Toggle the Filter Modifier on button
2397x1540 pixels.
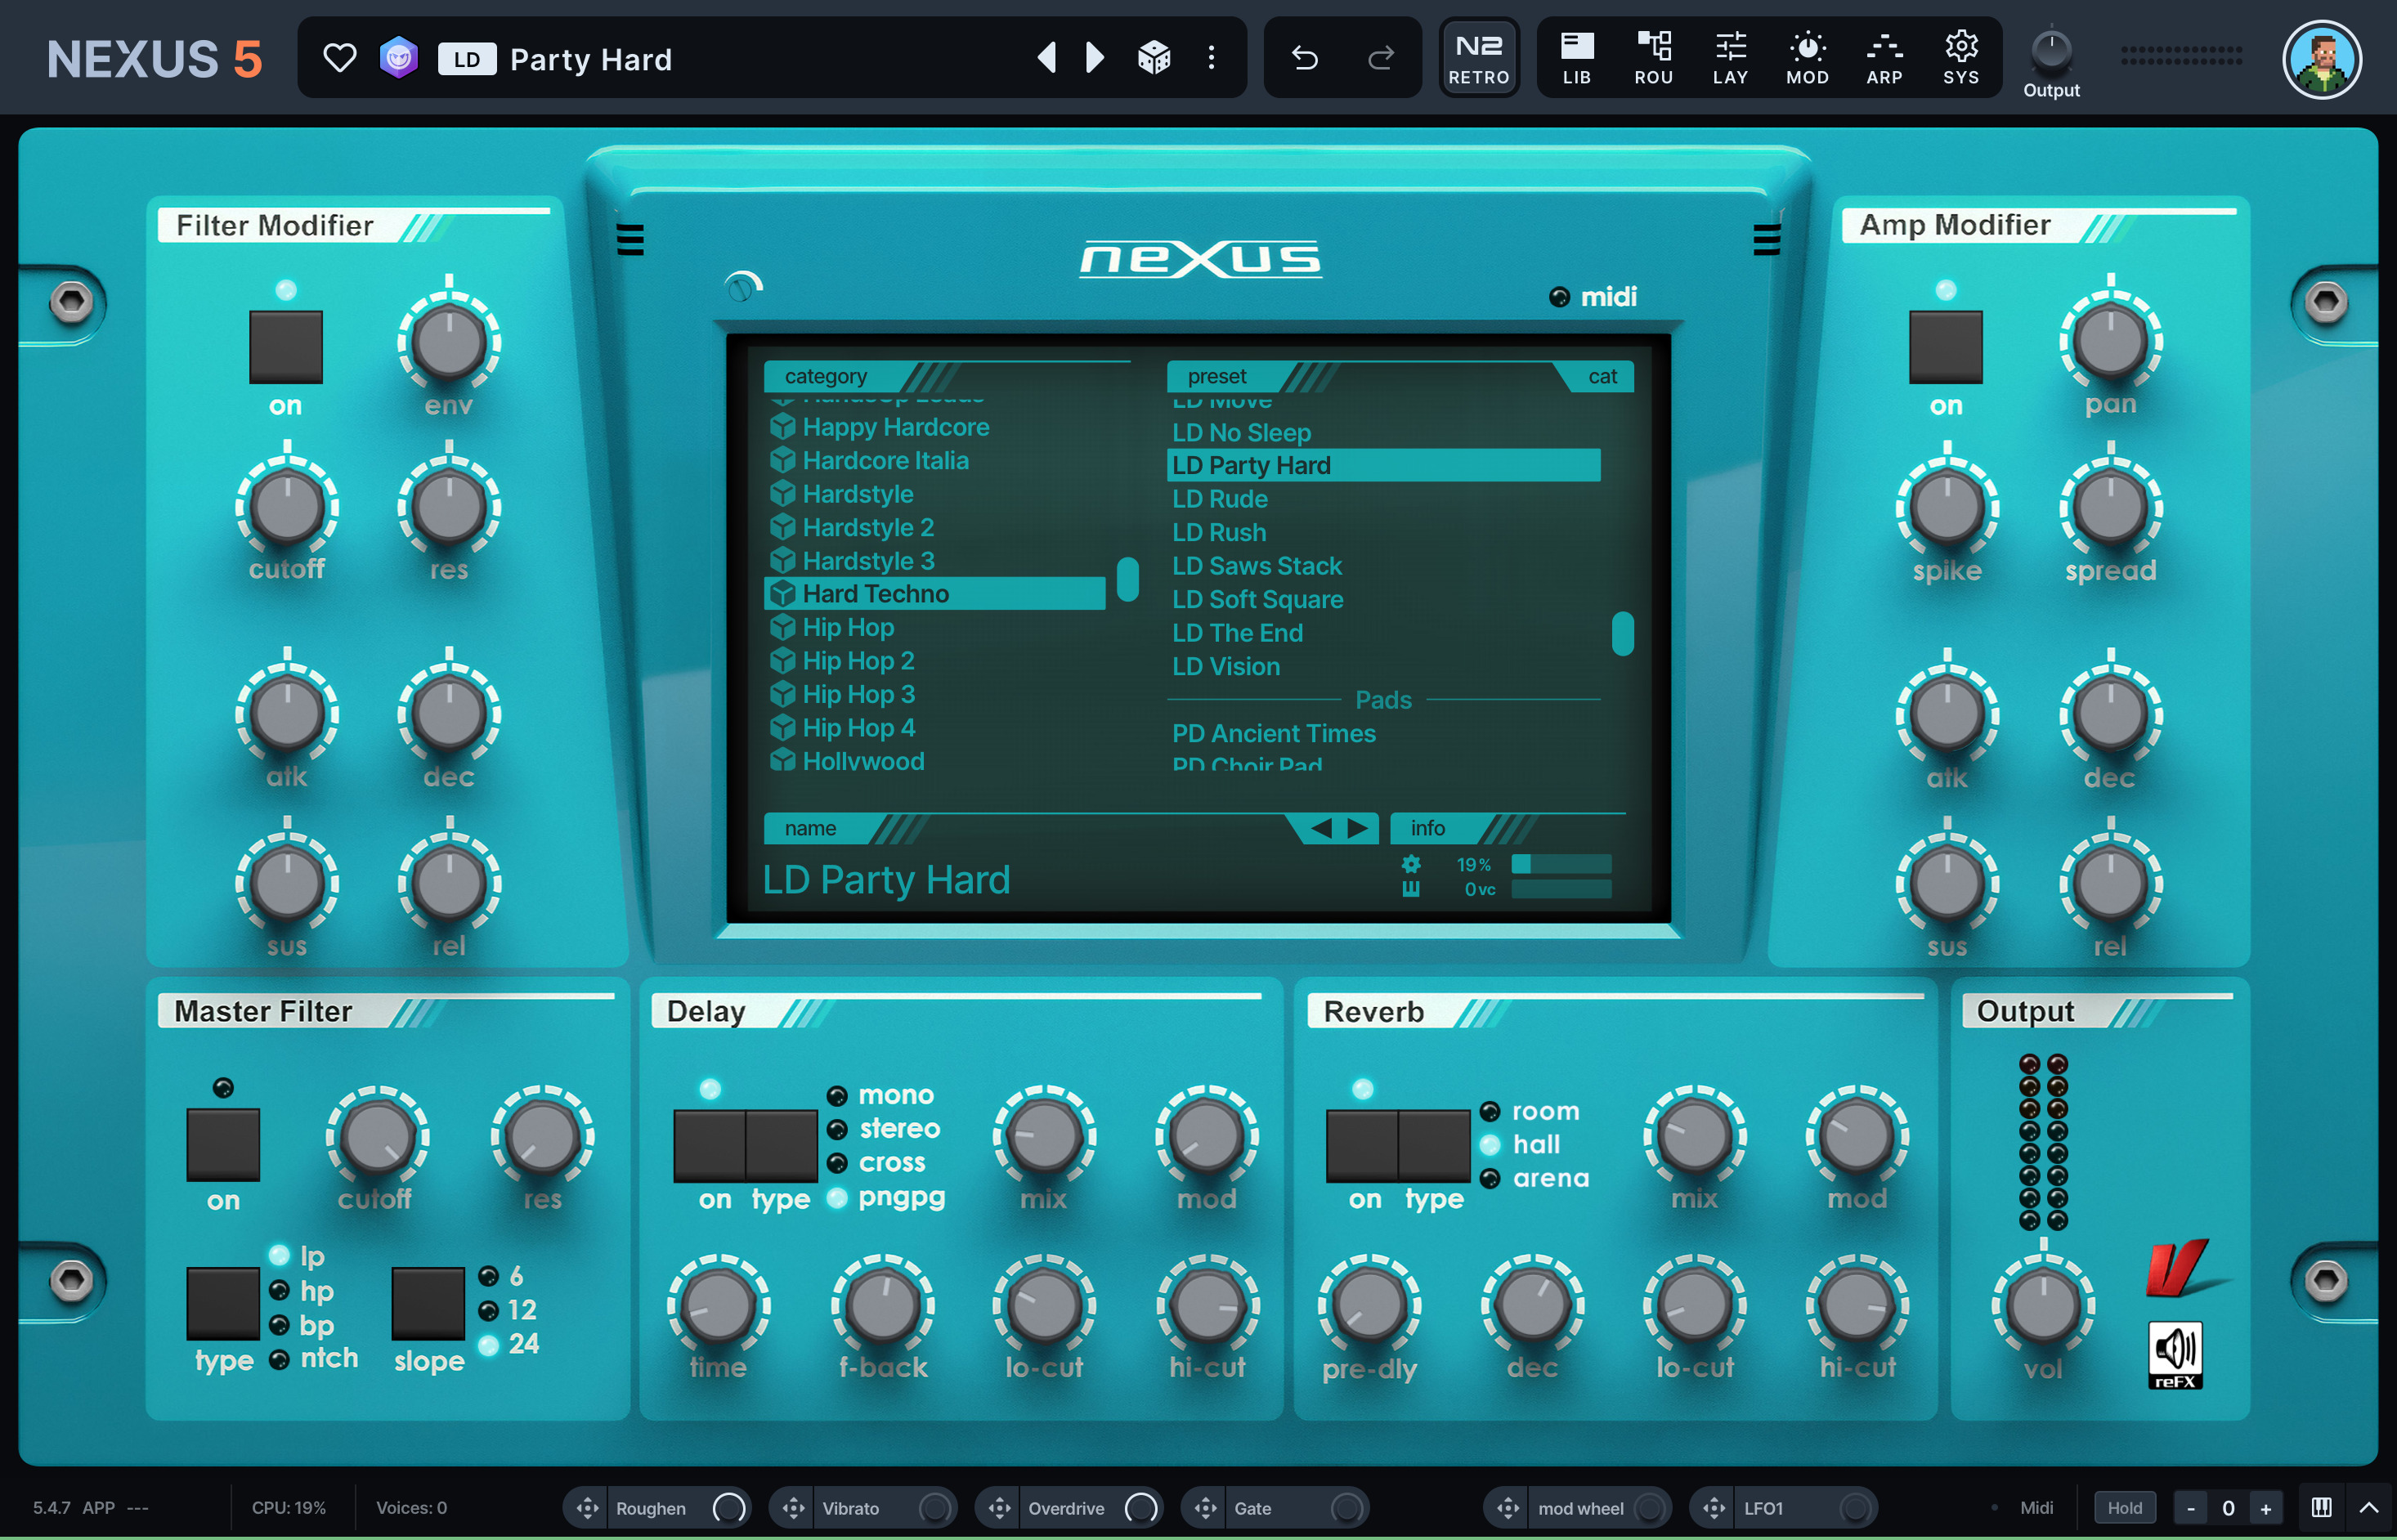[286, 346]
